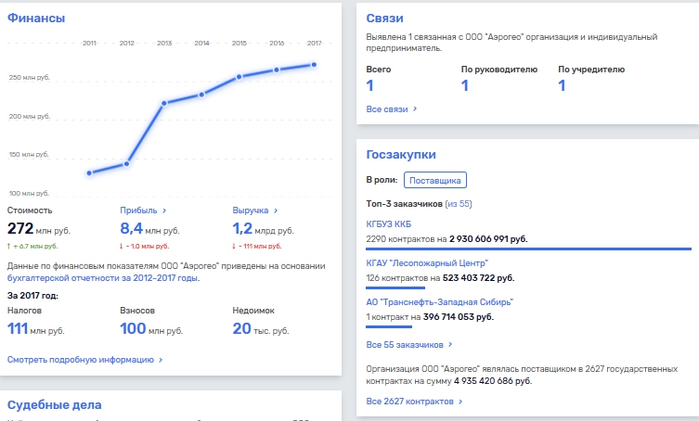Image resolution: width=699 pixels, height=421 pixels.
Task: Open бухгалтерской отчетности за 2012–2017 годы link
Action: pyautogui.click(x=103, y=278)
